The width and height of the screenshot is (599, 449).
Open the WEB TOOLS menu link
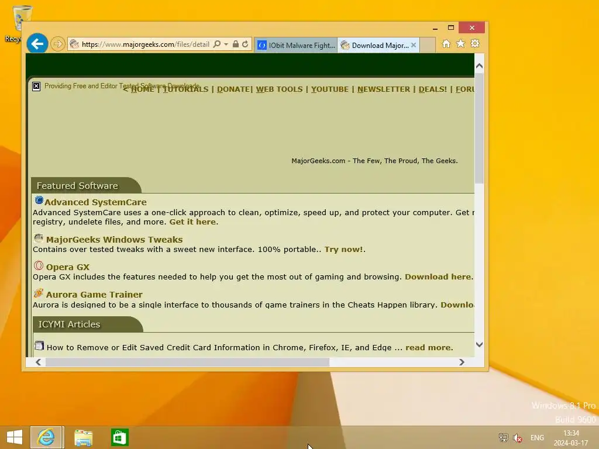pos(279,89)
